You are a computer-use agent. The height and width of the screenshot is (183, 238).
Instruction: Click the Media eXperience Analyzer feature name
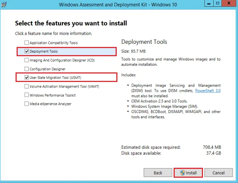coord(50,104)
